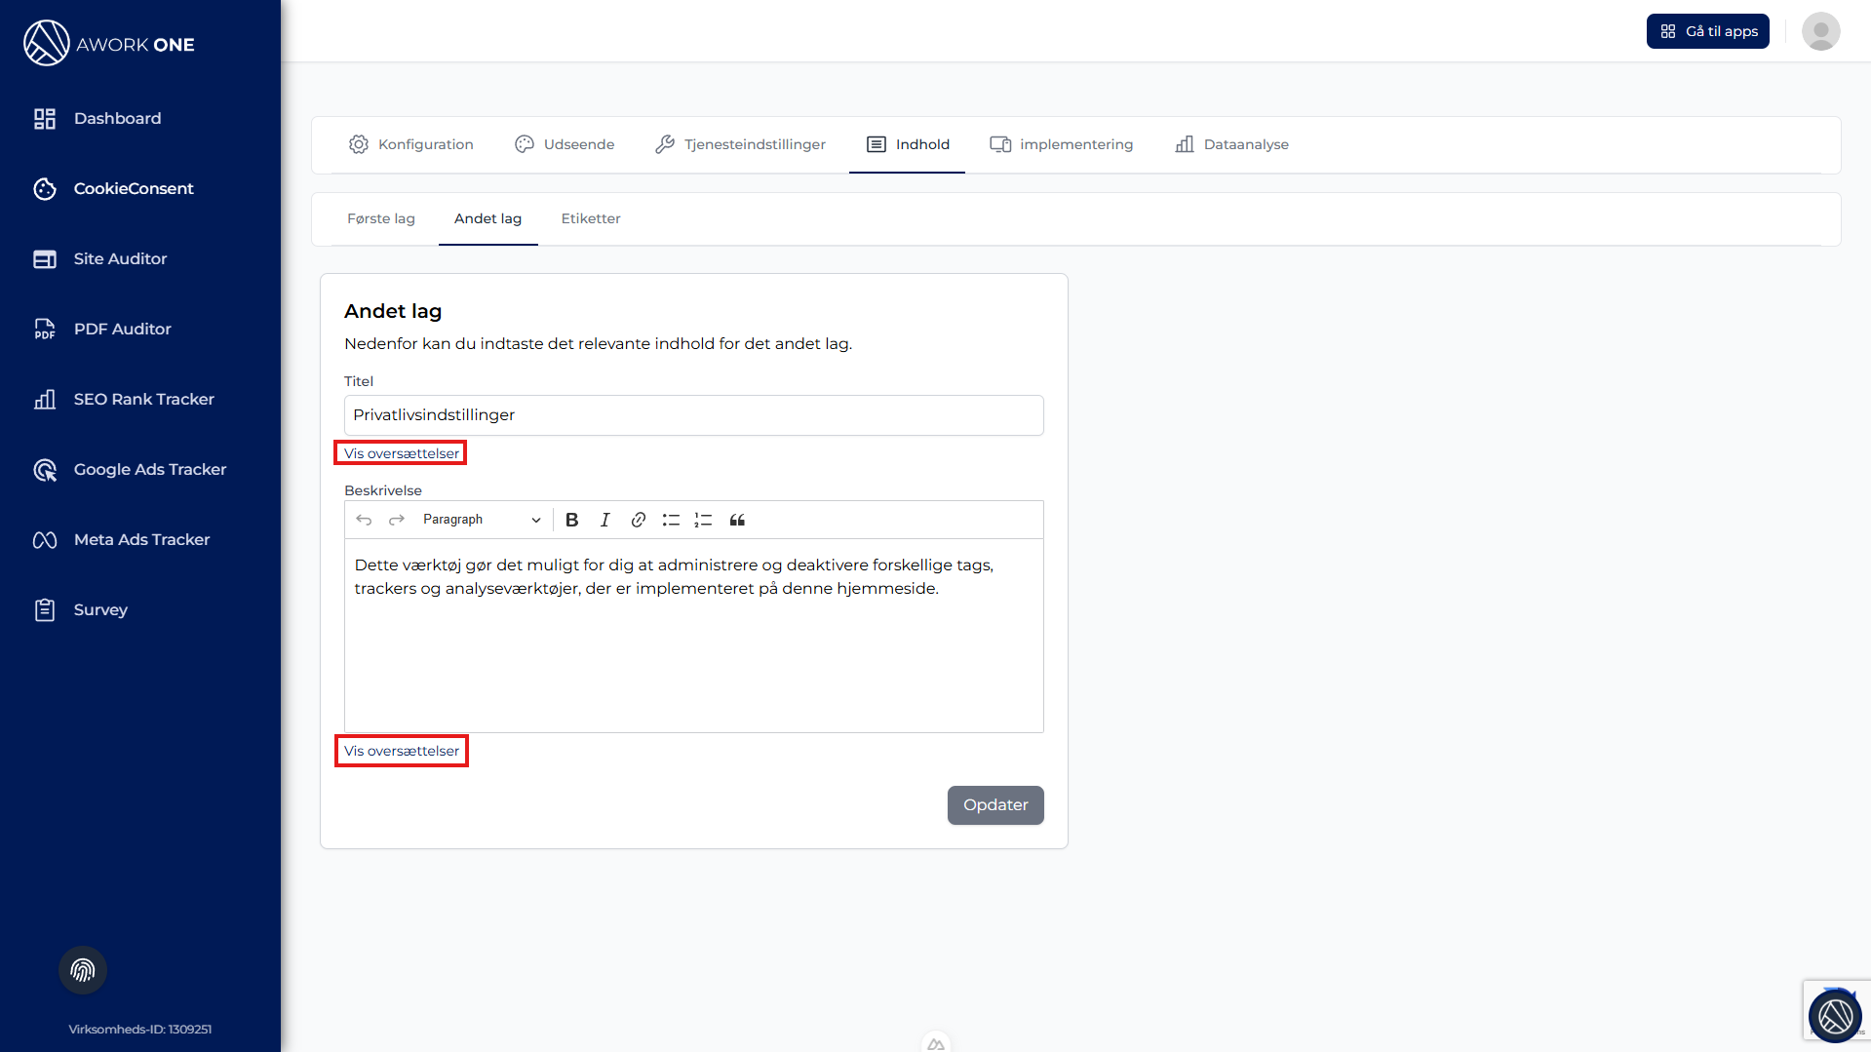Show translations below the Beskrivelse editor
Screen dimensions: 1871x1052
click(x=401, y=751)
